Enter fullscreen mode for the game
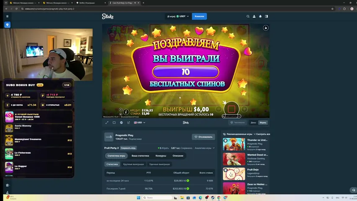357x201 pixels. point(107,123)
